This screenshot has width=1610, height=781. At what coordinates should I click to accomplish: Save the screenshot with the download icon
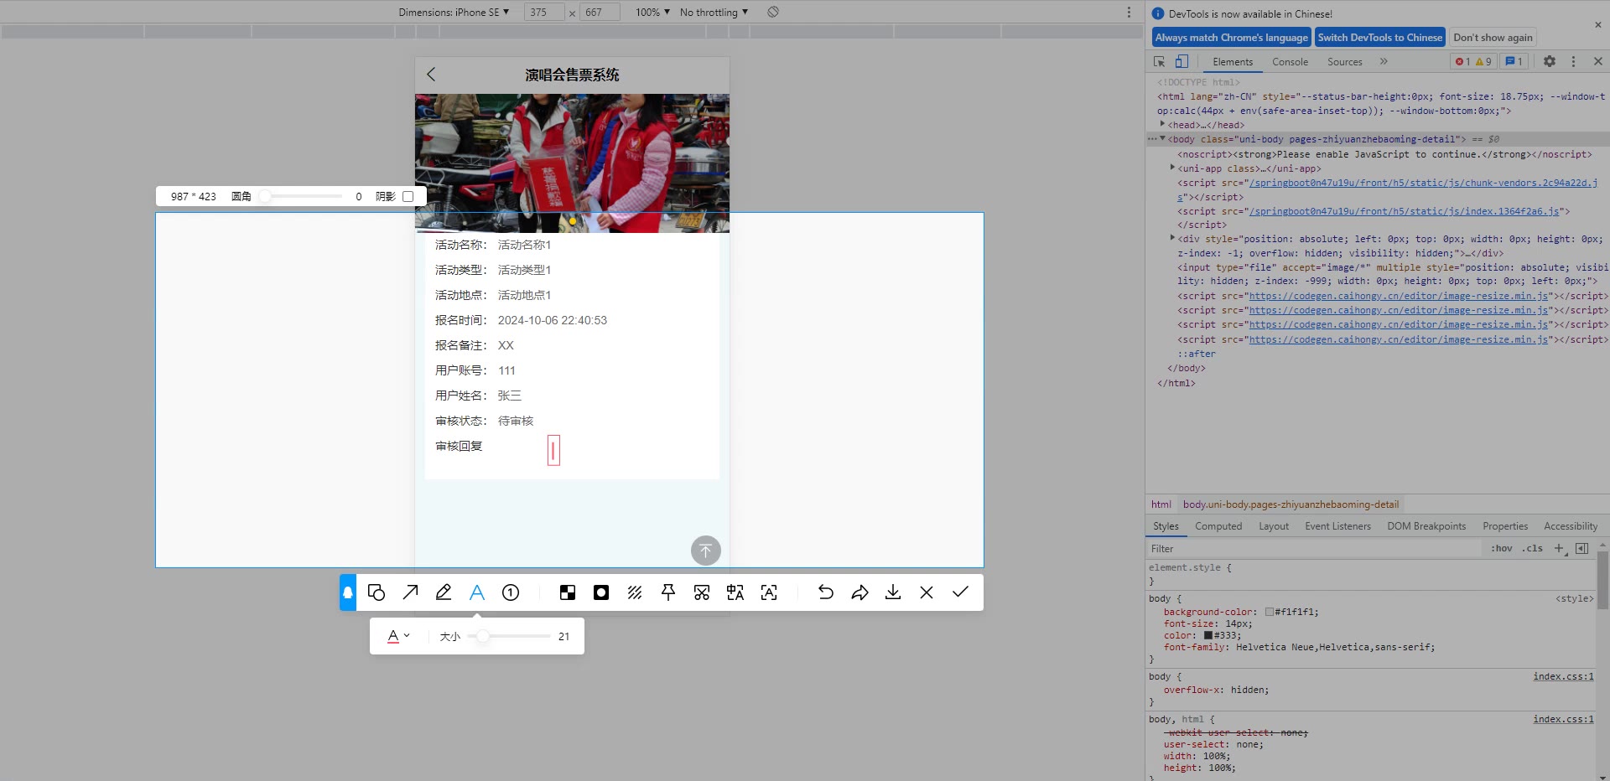tap(893, 592)
